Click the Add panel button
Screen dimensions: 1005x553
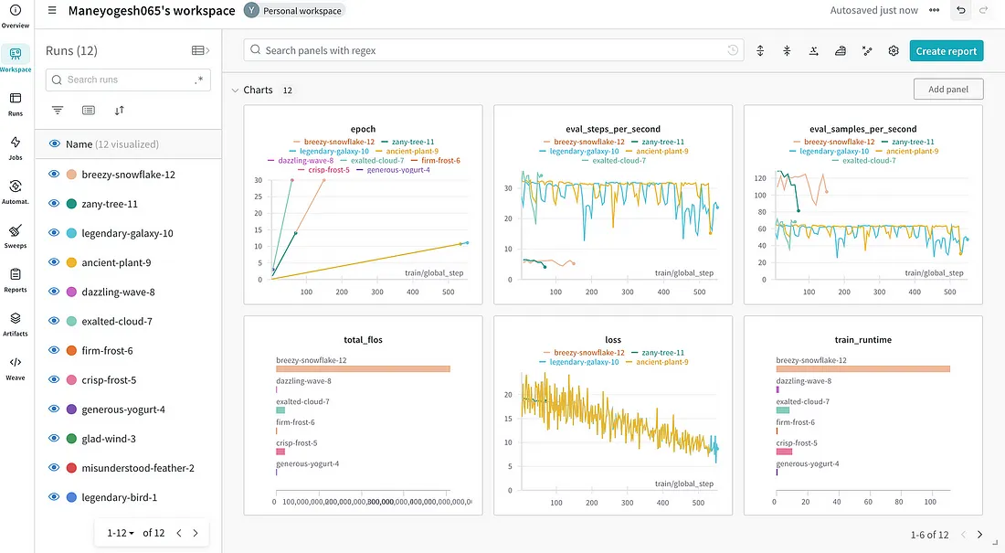point(948,90)
